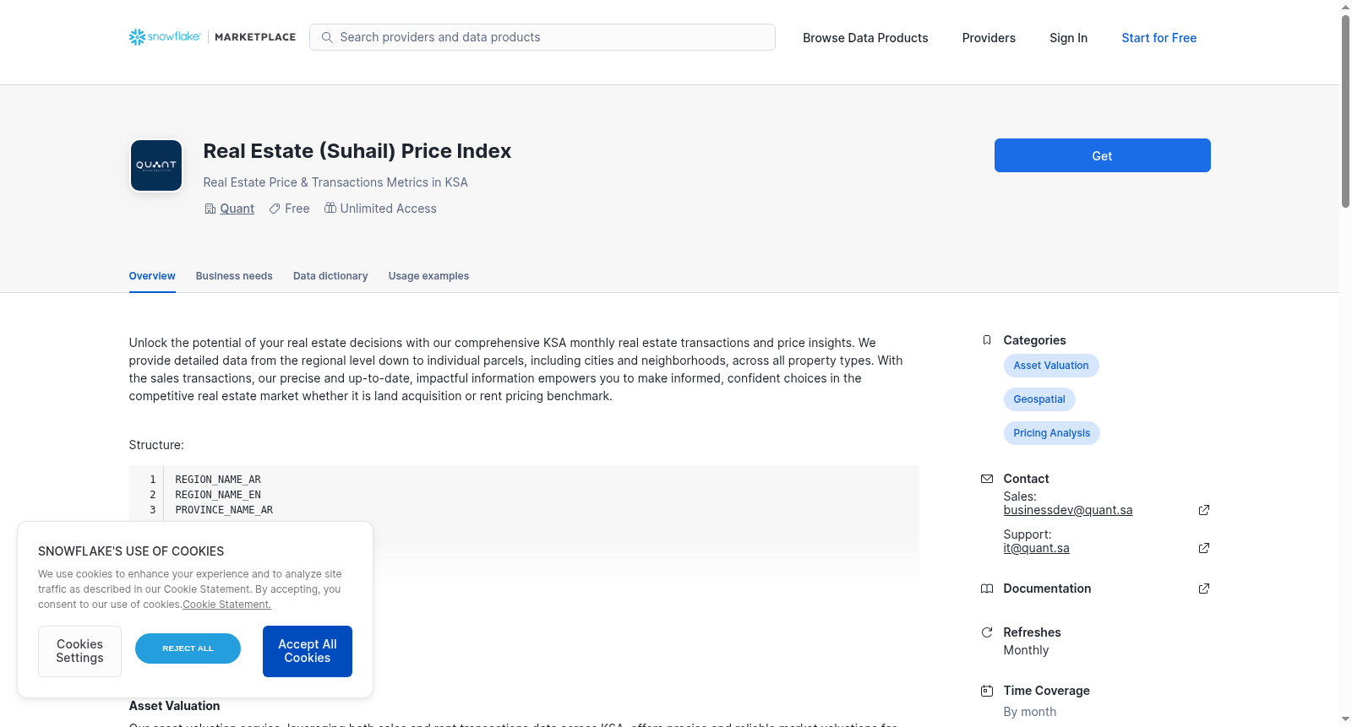Click the Quant provider logo thumbnail
This screenshot has width=1352, height=727.
(x=156, y=165)
